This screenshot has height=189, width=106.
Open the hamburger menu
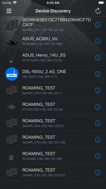[x=9, y=11]
